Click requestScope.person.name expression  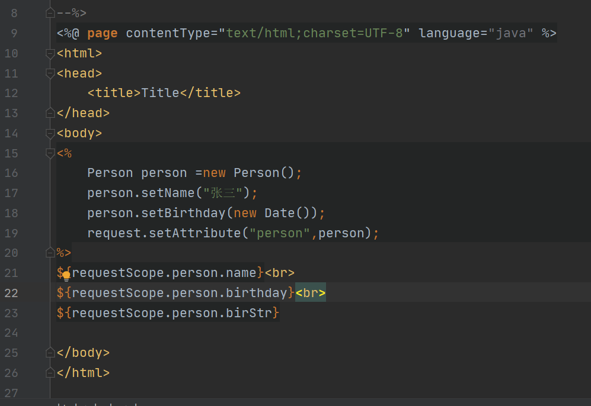pos(164,273)
